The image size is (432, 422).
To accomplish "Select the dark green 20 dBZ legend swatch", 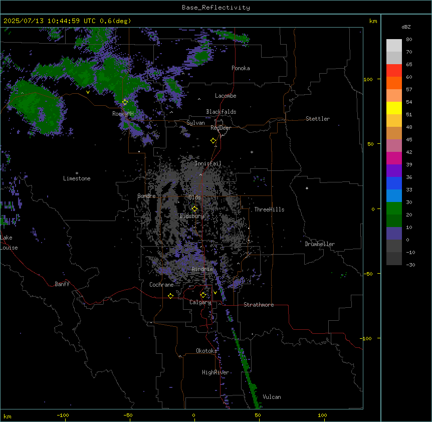I will 394,221.
